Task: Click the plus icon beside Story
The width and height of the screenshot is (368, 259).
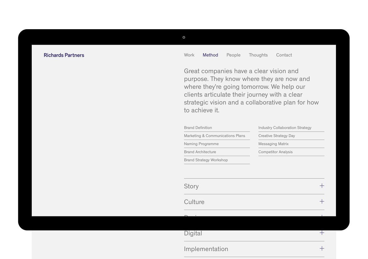Action: point(322,186)
